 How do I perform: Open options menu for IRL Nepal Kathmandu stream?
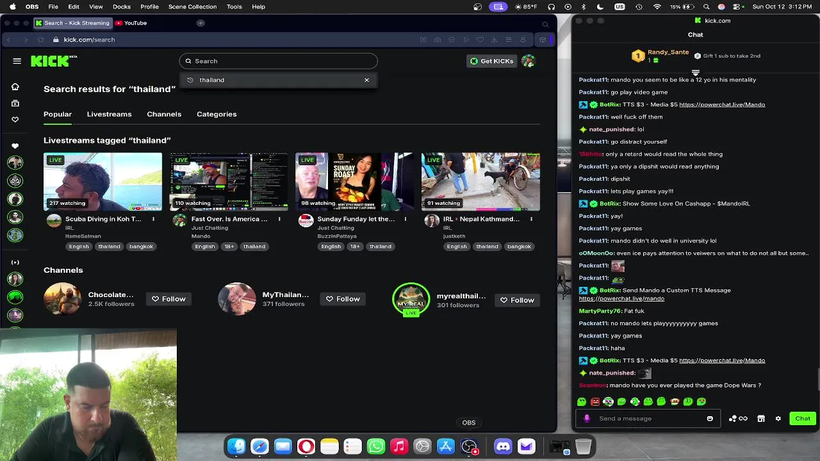click(531, 219)
